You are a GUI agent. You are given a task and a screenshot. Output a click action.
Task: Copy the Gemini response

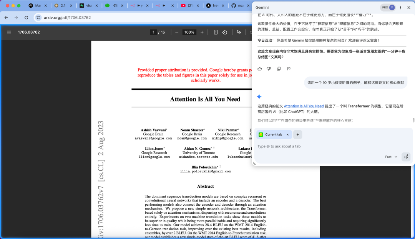click(279, 69)
